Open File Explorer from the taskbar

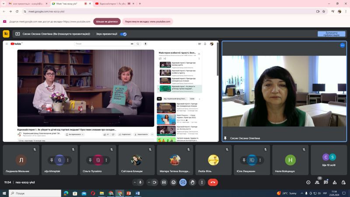(102, 193)
